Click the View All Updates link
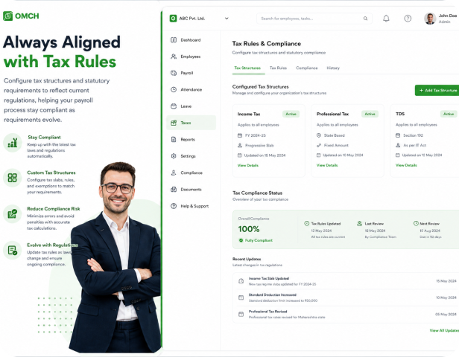The height and width of the screenshot is (357, 459). 444,330
